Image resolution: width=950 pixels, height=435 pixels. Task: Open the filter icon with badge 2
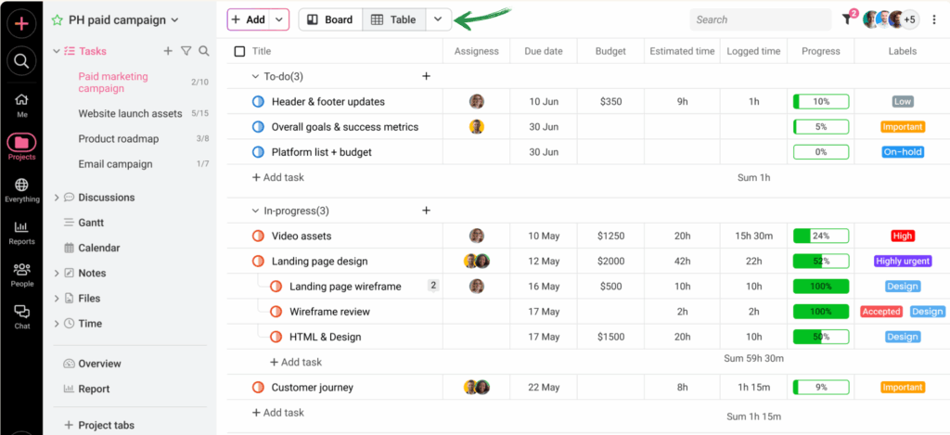846,19
